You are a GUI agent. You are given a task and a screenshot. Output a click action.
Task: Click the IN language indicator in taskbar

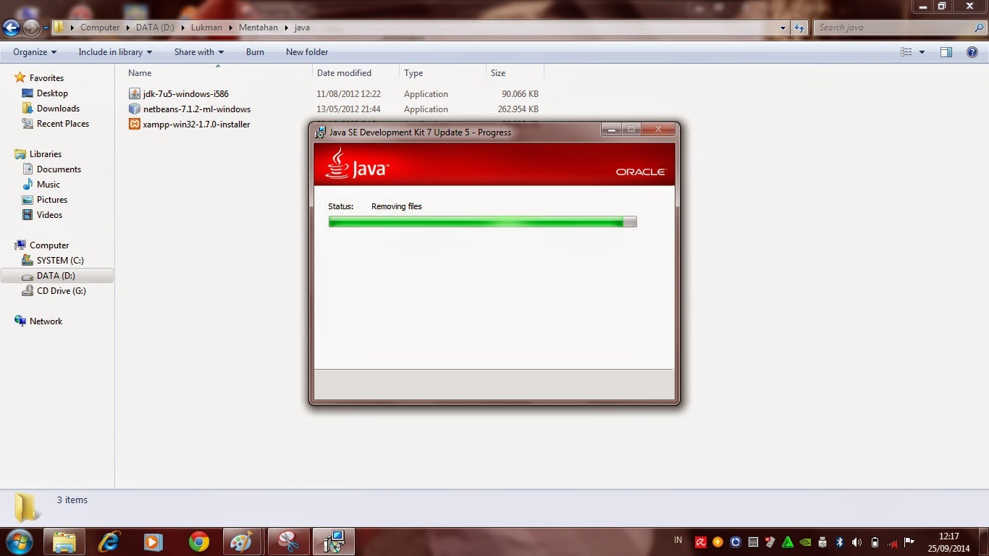click(678, 540)
